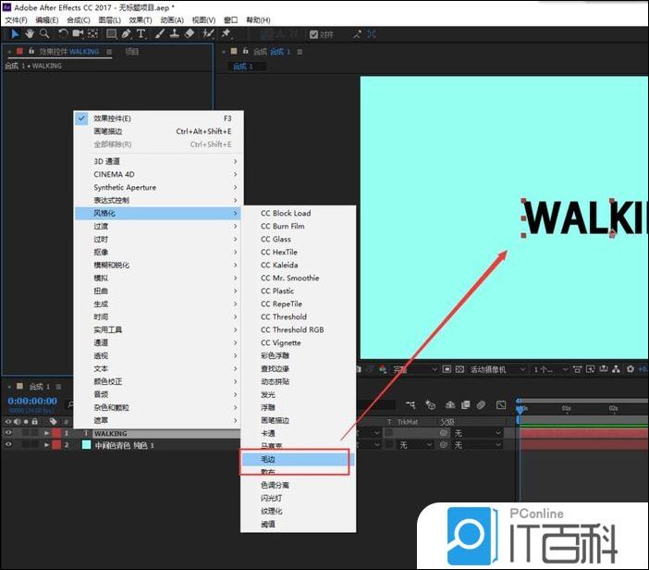The image size is (649, 570).
Task: Select the Zoom magnifier tool
Action: 44,34
